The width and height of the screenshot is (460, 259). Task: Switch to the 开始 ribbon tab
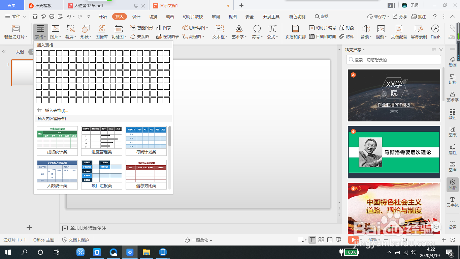pyautogui.click(x=103, y=17)
